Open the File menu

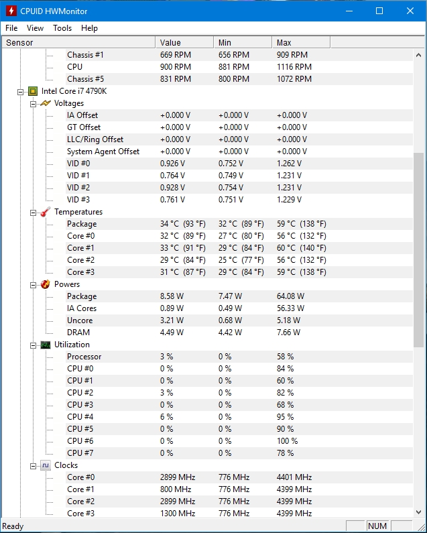tap(11, 28)
